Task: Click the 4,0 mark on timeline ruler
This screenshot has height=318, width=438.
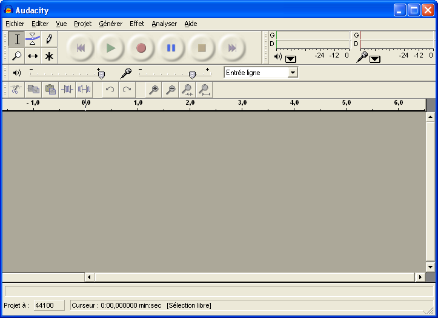Action: pyautogui.click(x=294, y=103)
